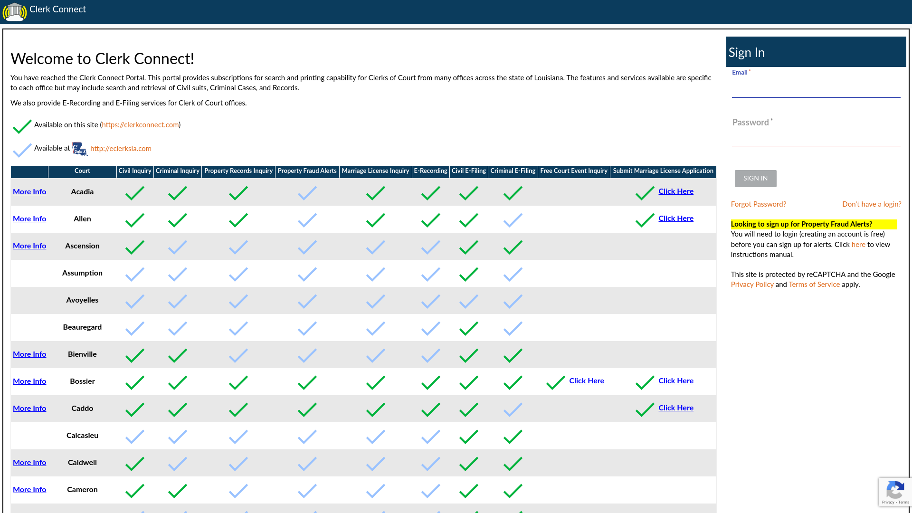Click Acadia's Marriage License Application checkmark
This screenshot has height=513, width=912.
(645, 193)
